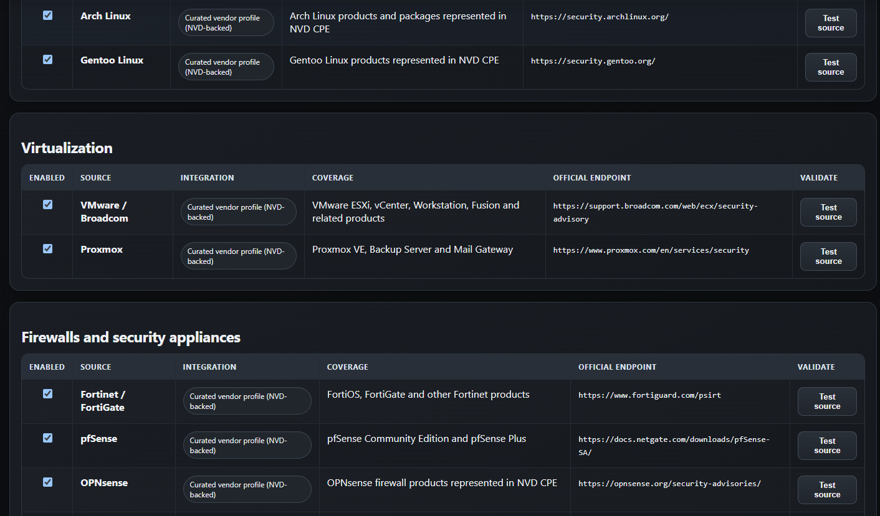
Task: Click the pfSense source name
Action: (99, 439)
